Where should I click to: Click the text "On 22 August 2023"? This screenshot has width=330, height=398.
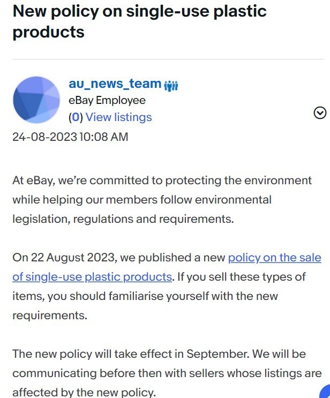(x=65, y=257)
